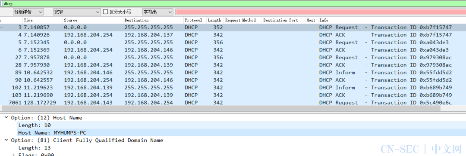The width and height of the screenshot is (466, 156).
Task: Click source 0.0.0.0 in packet 27
Action: coord(75,58)
